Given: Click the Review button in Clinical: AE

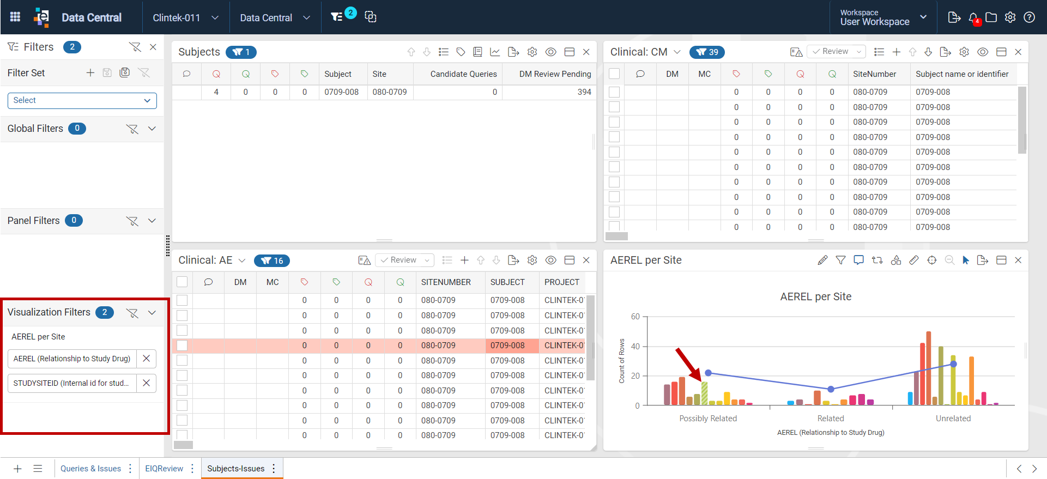Looking at the screenshot, I should (405, 260).
